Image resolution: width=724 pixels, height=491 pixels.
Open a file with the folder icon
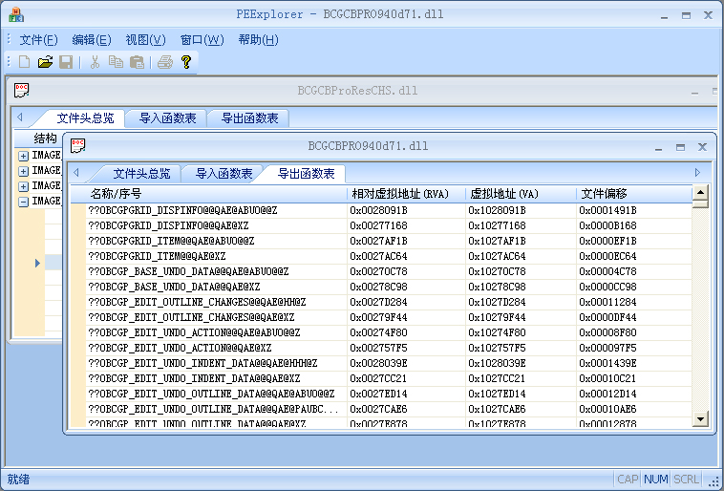coord(45,62)
